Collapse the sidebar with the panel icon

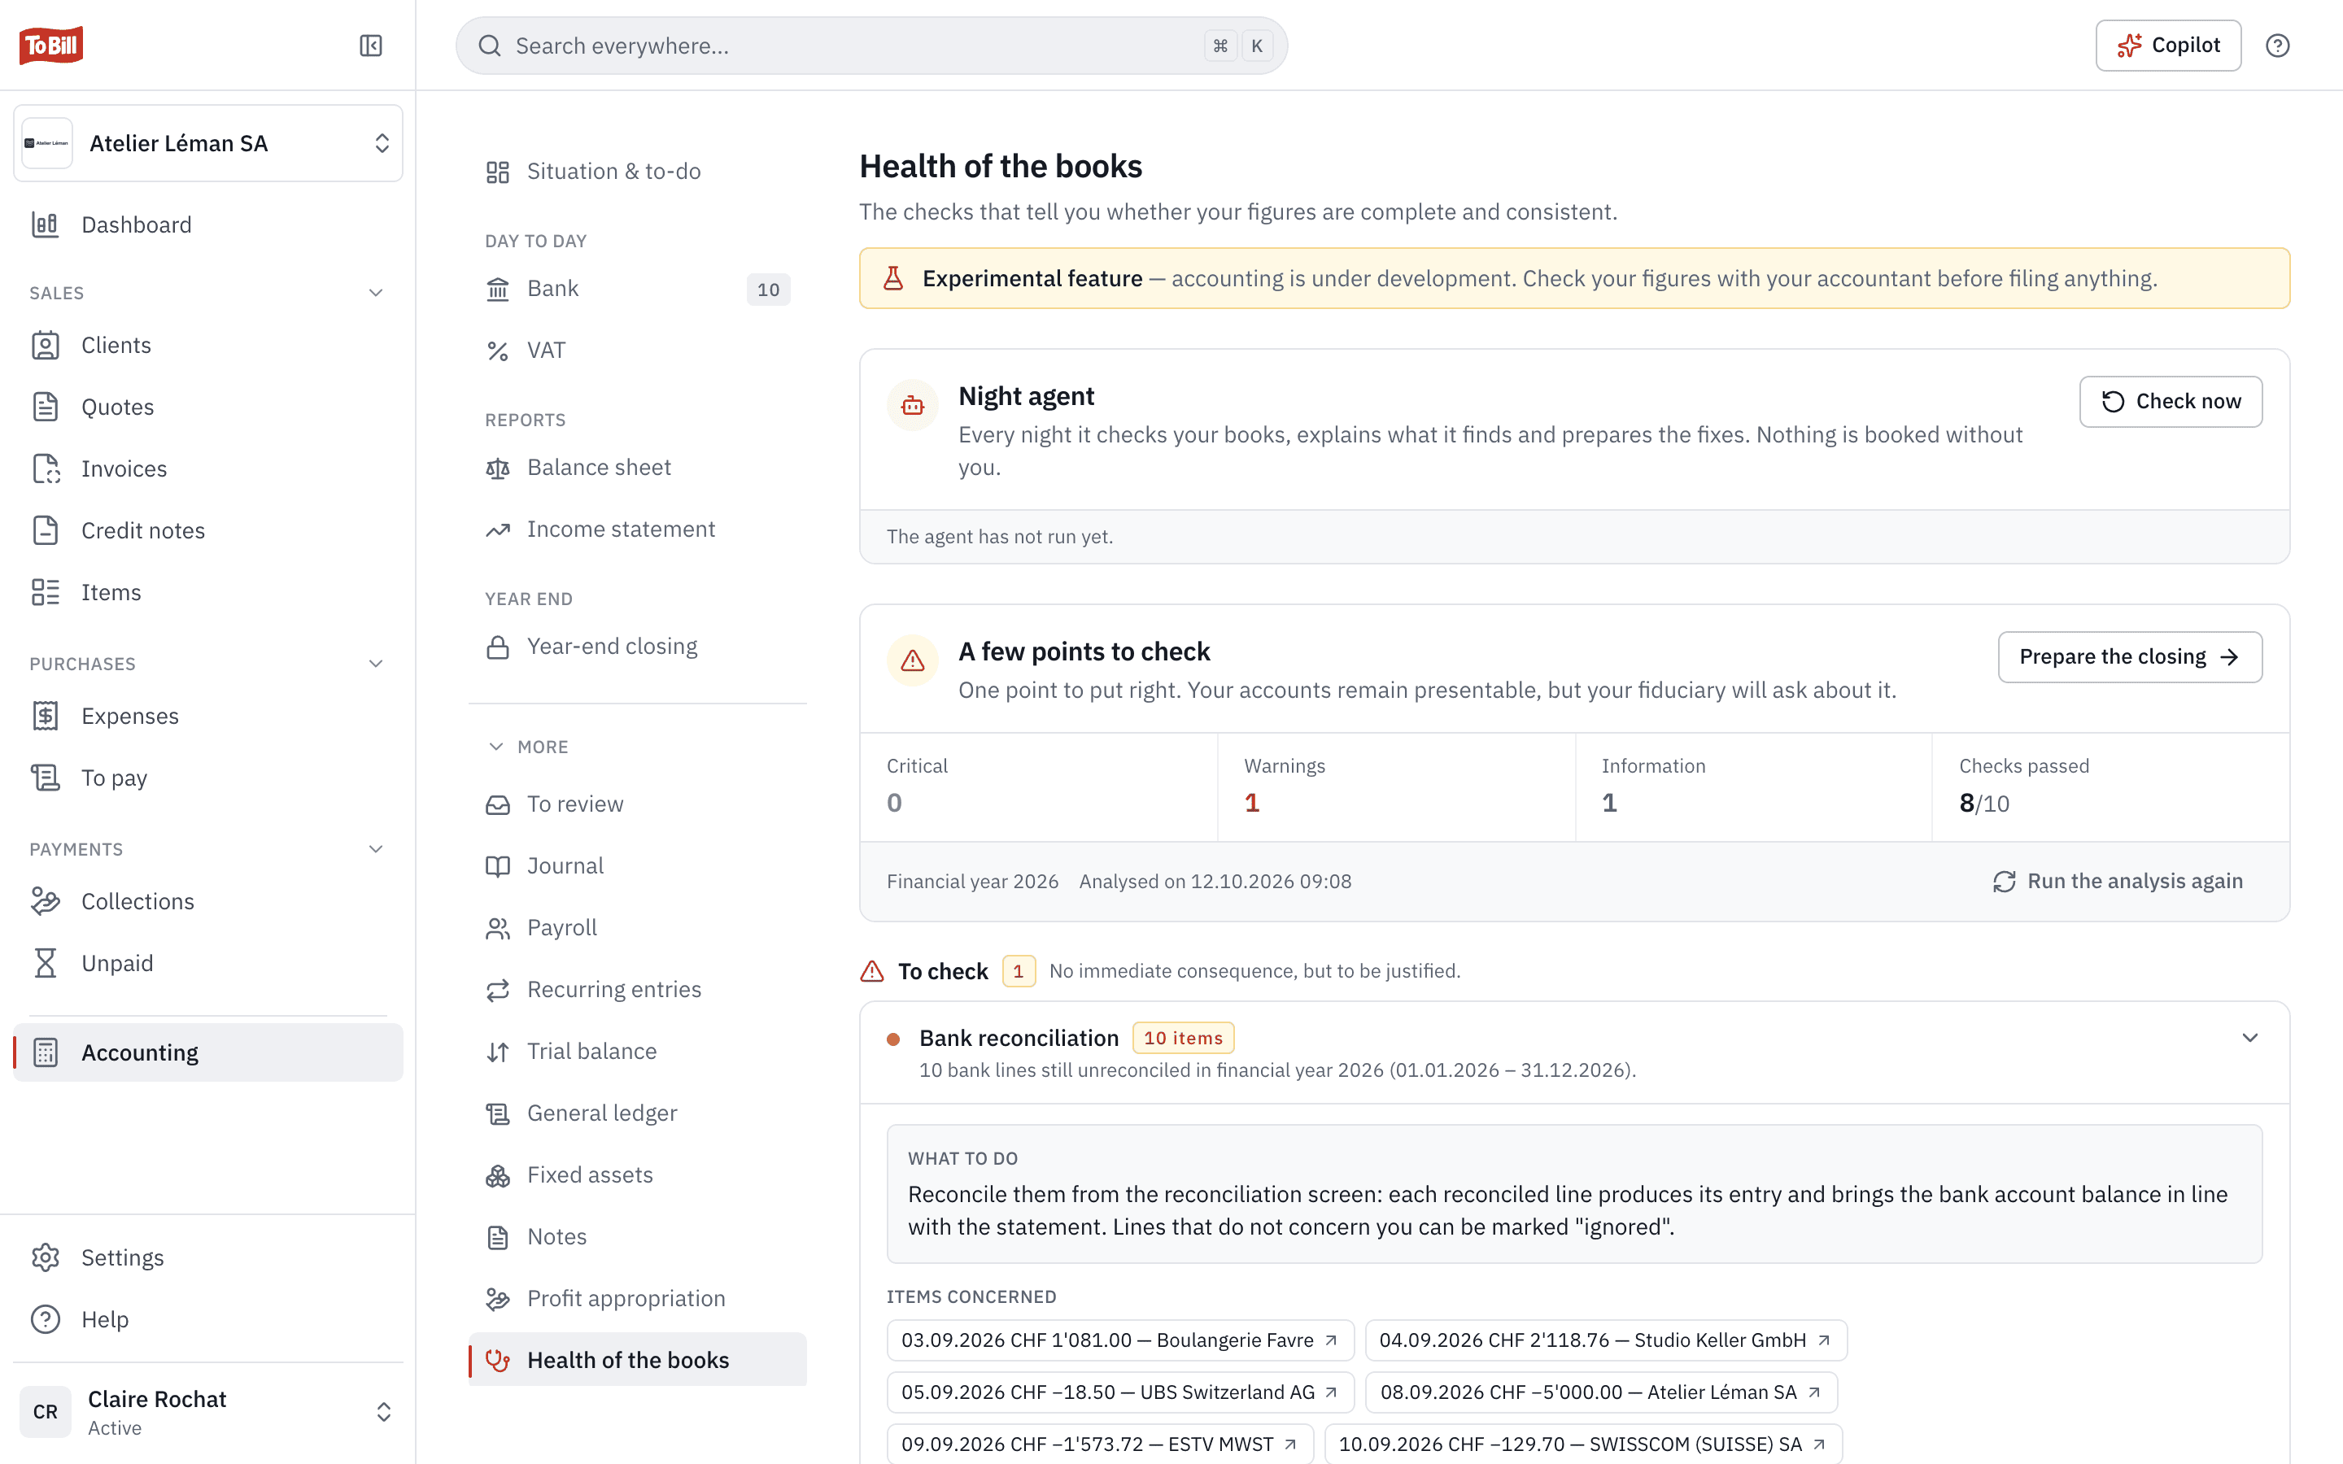pos(371,46)
